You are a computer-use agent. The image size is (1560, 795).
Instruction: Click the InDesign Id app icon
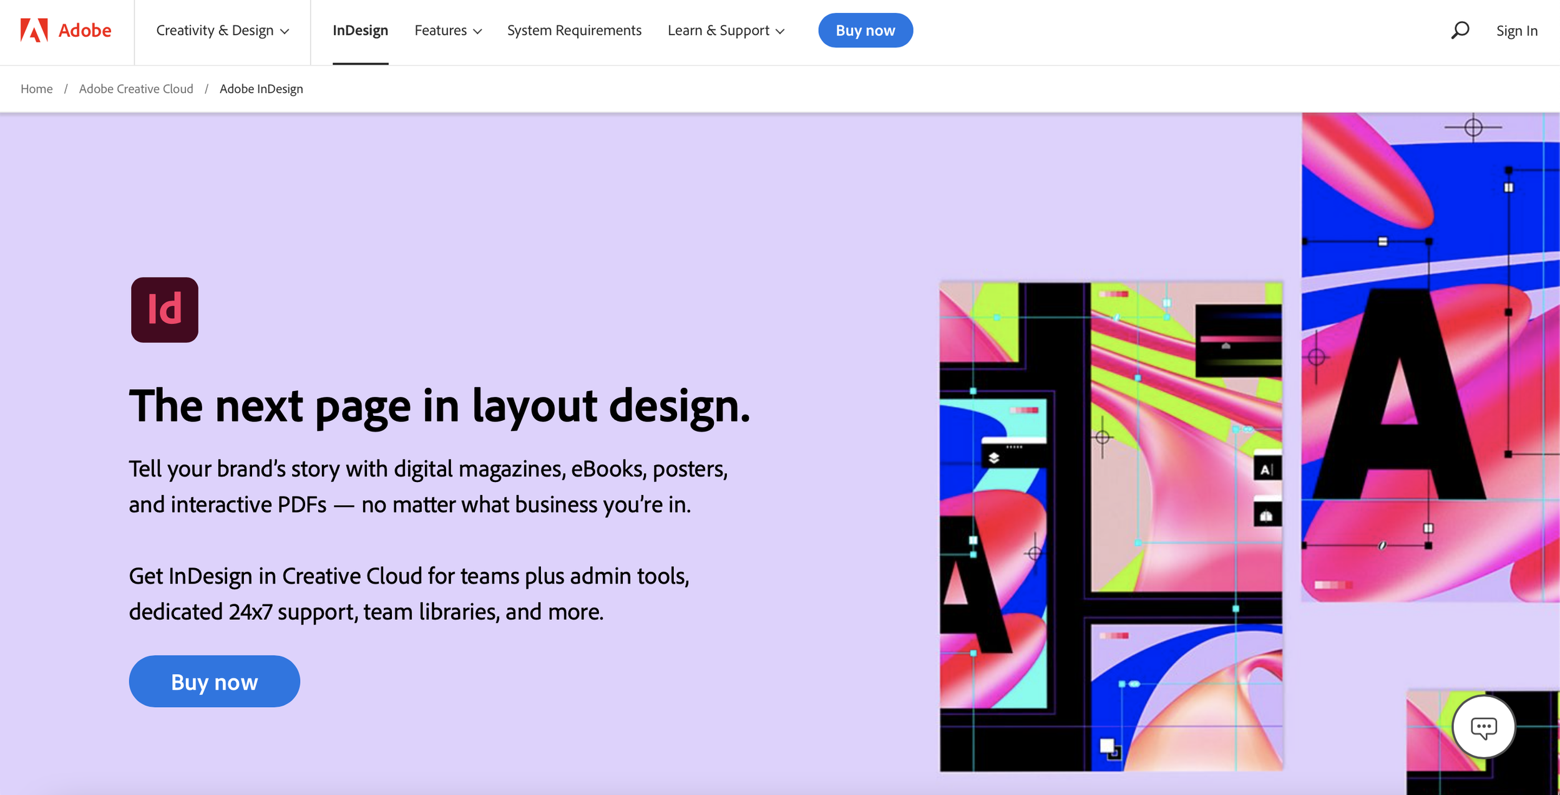click(165, 310)
